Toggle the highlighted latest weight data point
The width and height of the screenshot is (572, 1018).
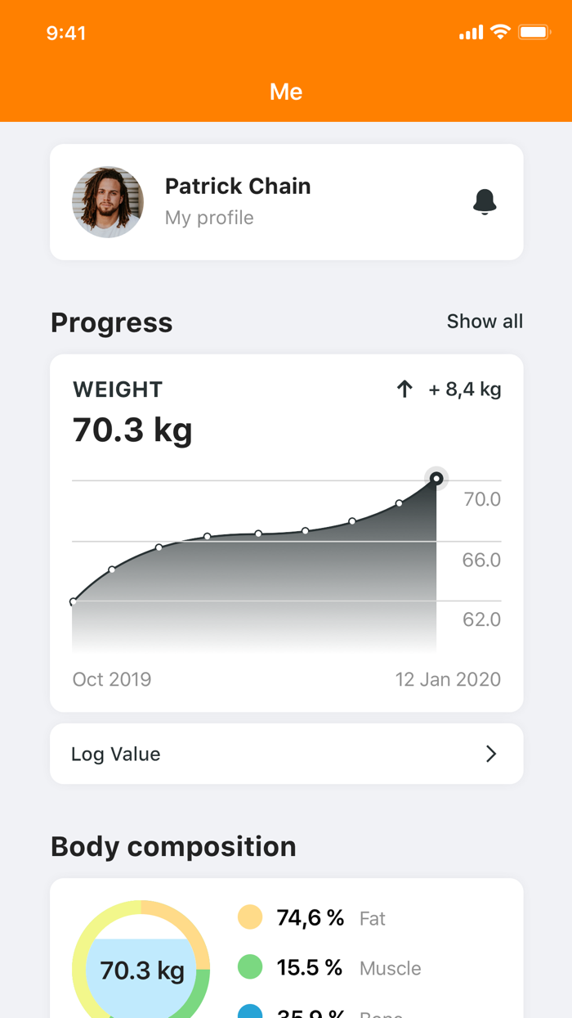pyautogui.click(x=436, y=479)
